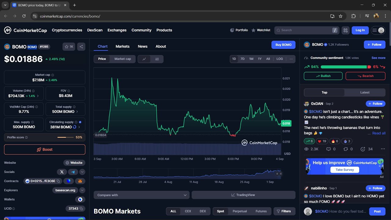Open the Filters menu in BOMO Markets

coord(284,211)
